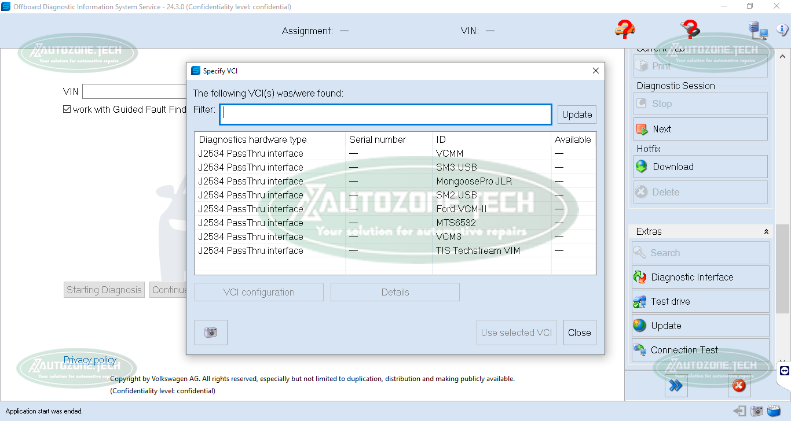Click the Filter input field
Image resolution: width=791 pixels, height=421 pixels.
[x=385, y=114]
